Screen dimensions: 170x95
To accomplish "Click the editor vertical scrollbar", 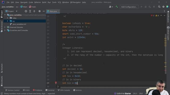I will click(x=165, y=54).
